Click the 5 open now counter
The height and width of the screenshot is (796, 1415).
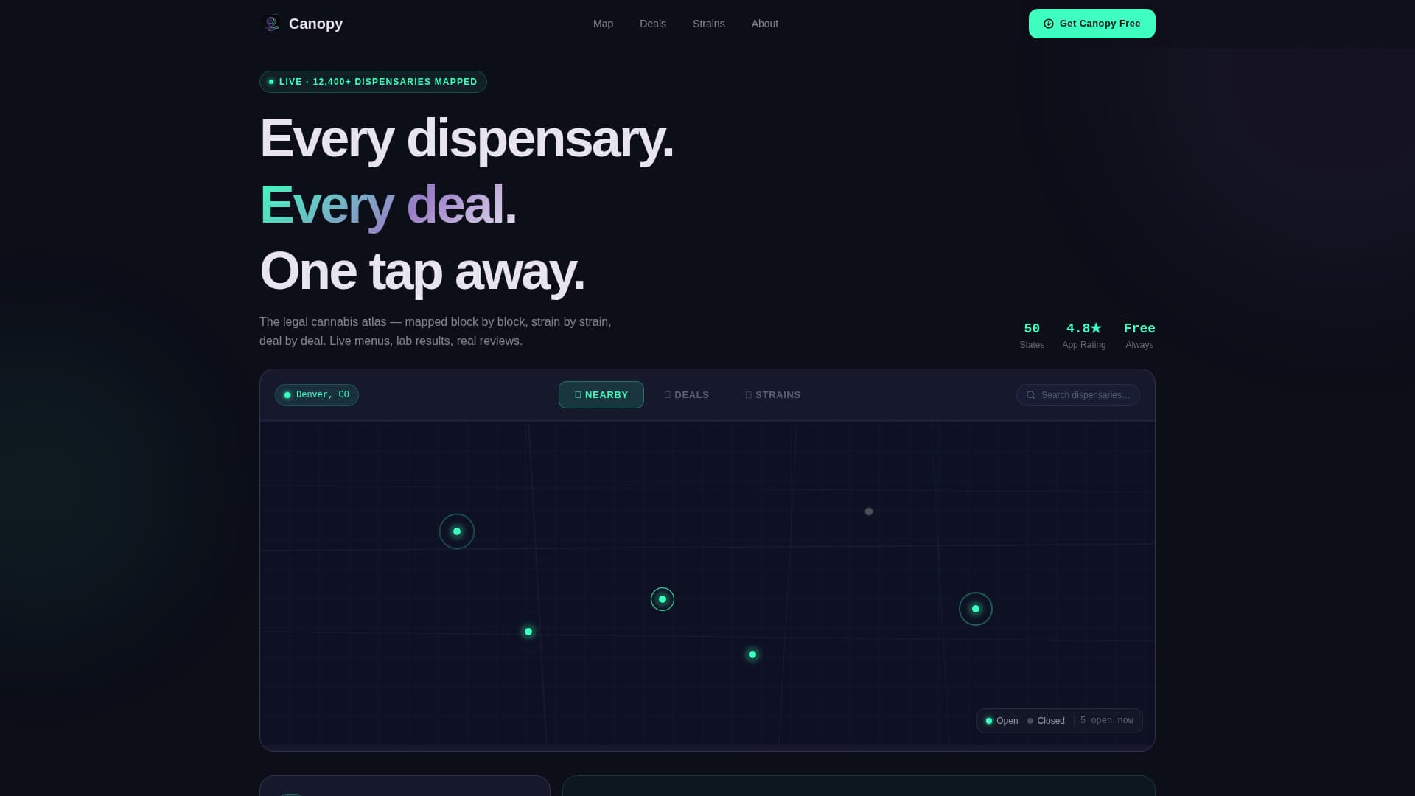click(x=1106, y=721)
